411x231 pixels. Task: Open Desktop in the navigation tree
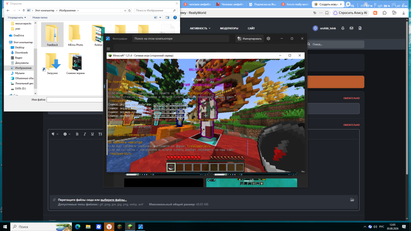pos(18,47)
